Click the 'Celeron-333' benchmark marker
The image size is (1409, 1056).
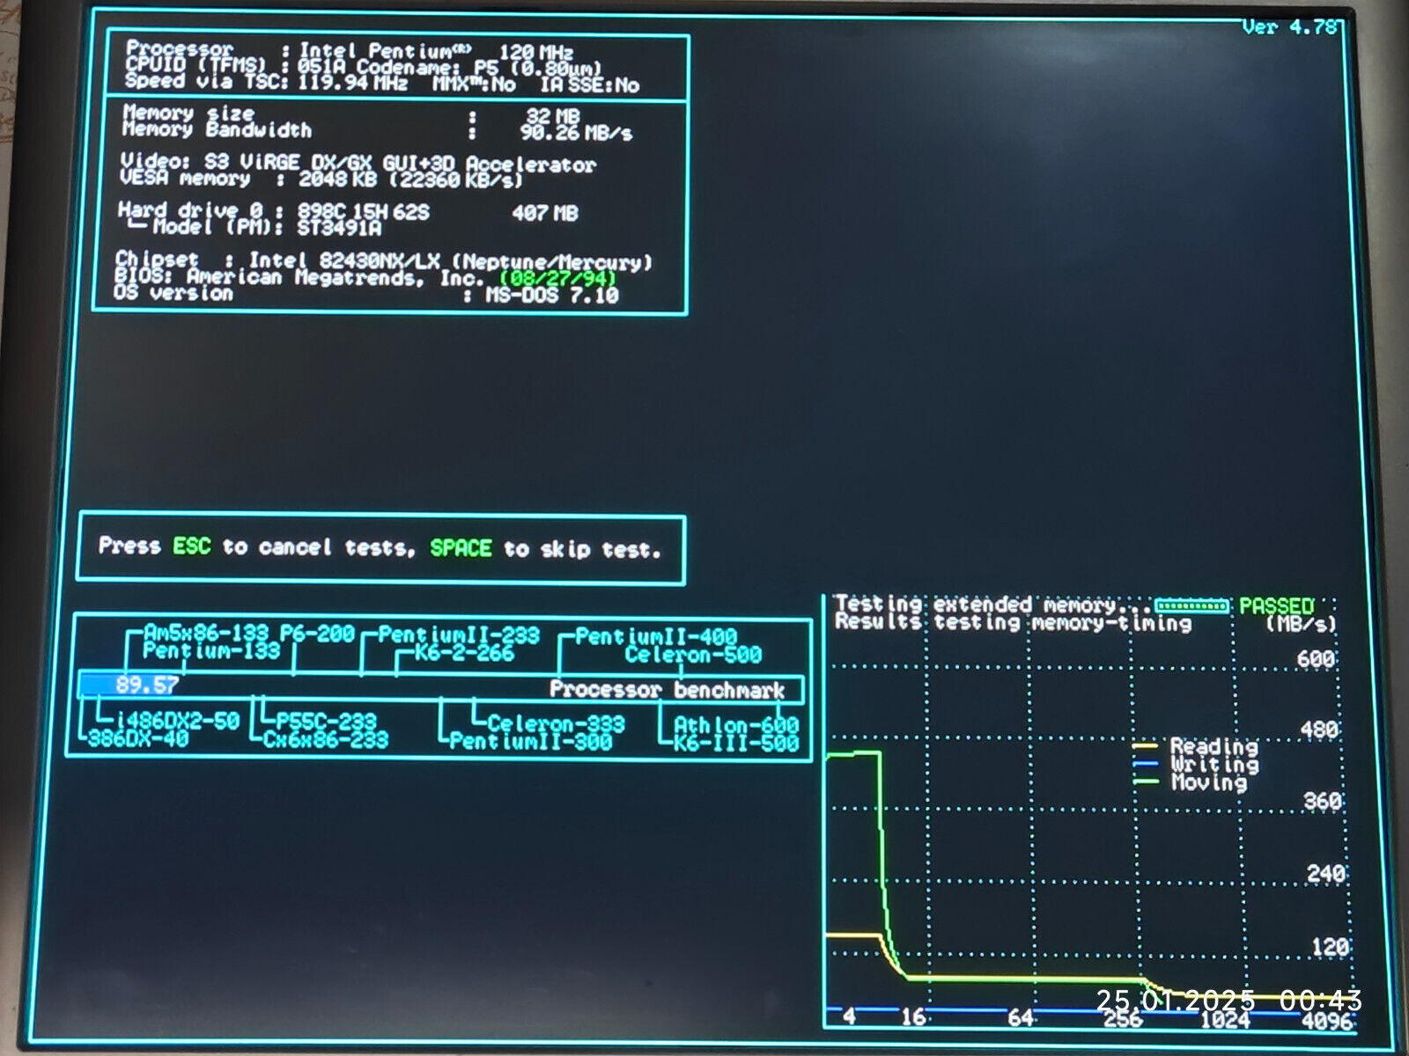(557, 724)
